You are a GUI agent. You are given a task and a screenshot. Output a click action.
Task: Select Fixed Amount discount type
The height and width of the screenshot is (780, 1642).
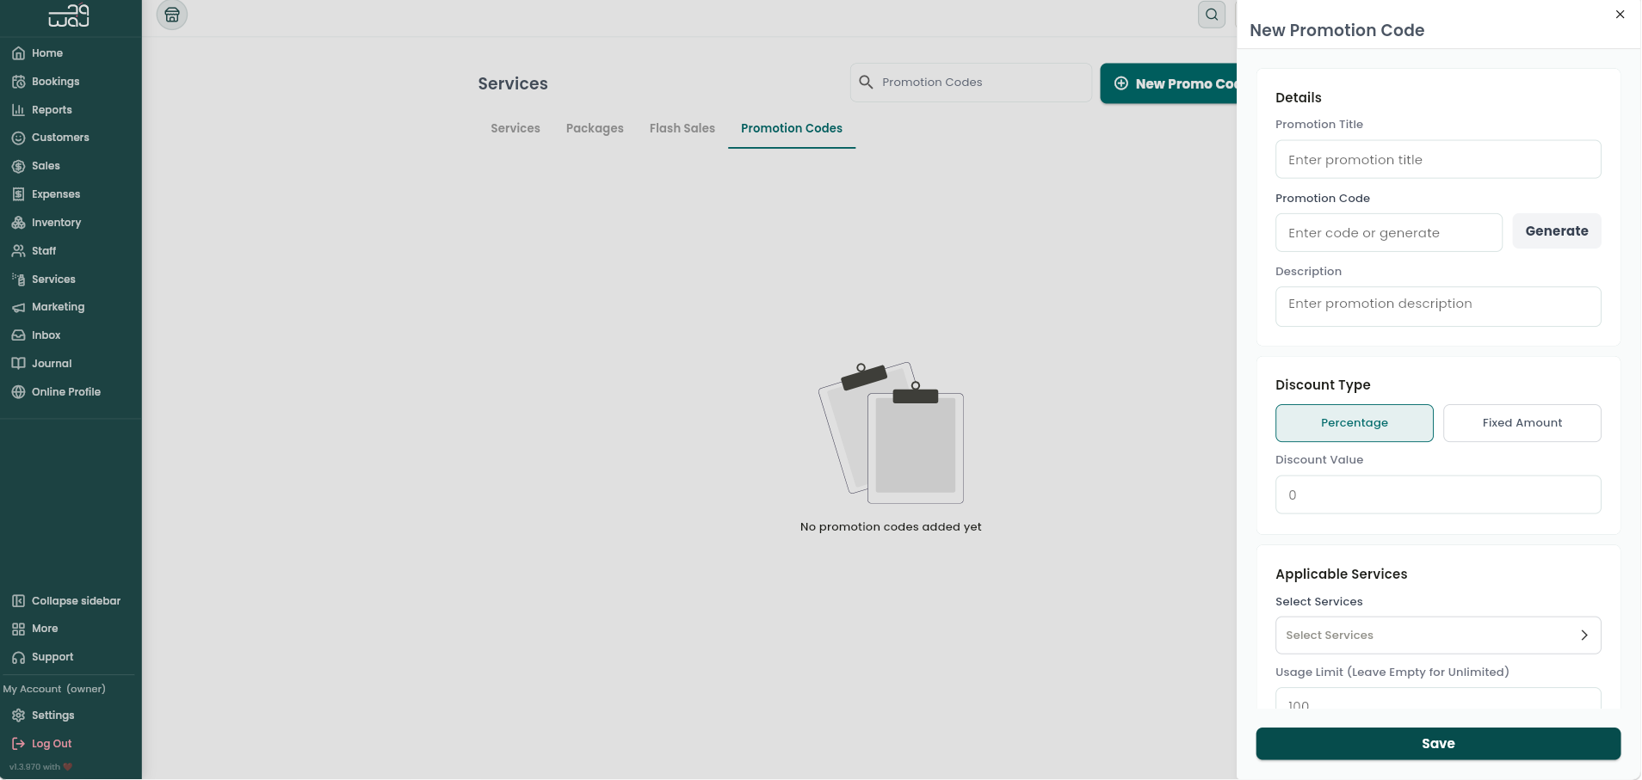[1522, 423]
